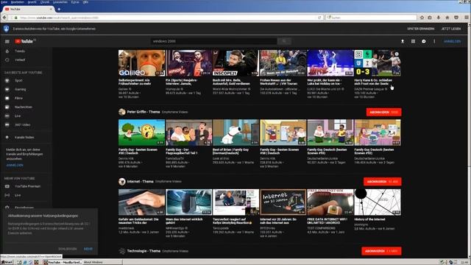Click the Firefox Suchen search box
Image resolution: width=471 pixels, height=265 pixels.
point(371,18)
